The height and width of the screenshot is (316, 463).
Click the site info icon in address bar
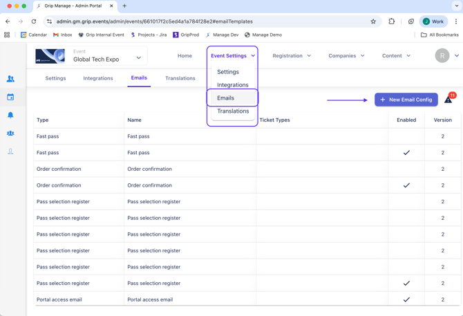[49, 21]
